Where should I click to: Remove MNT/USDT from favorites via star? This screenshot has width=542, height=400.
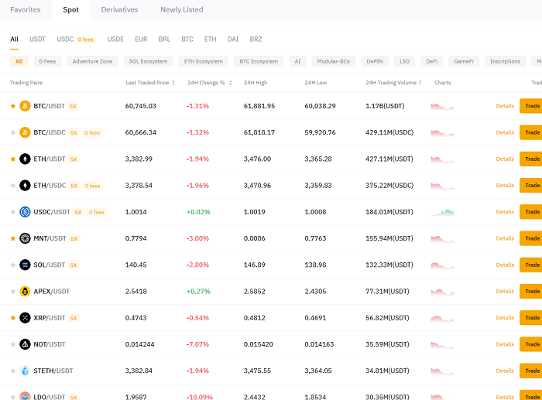(13, 238)
